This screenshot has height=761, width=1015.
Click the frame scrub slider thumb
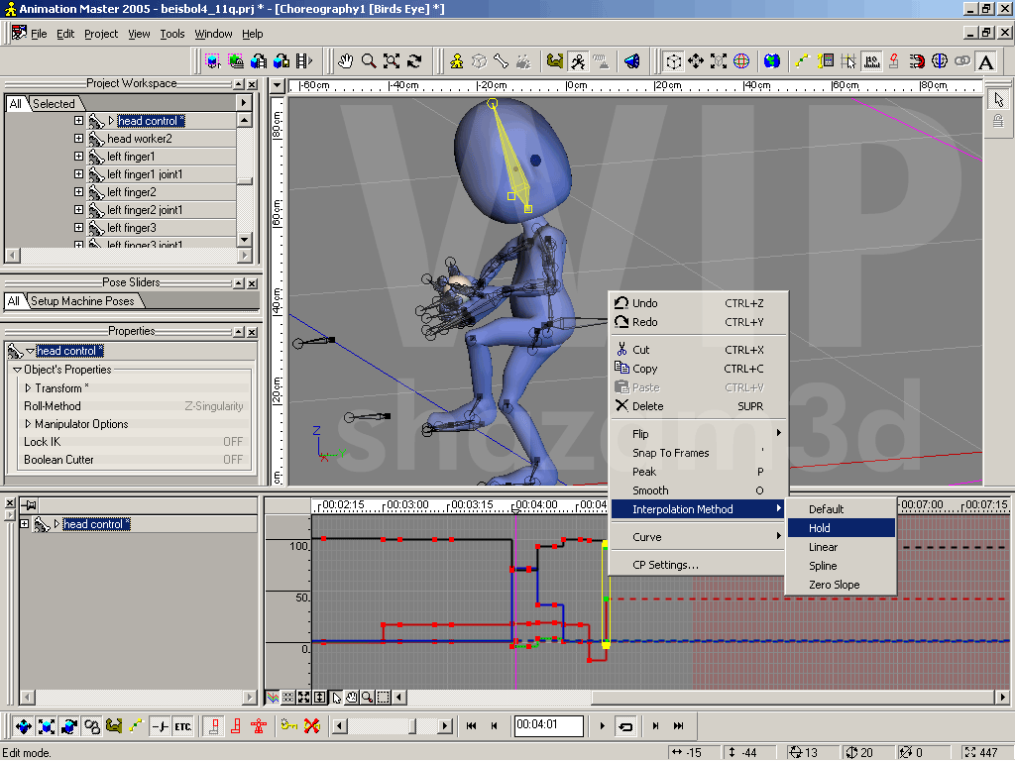pos(411,726)
